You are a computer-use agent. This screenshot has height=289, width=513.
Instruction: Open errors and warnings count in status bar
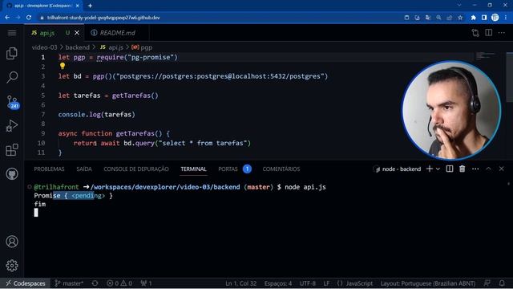[x=119, y=283]
